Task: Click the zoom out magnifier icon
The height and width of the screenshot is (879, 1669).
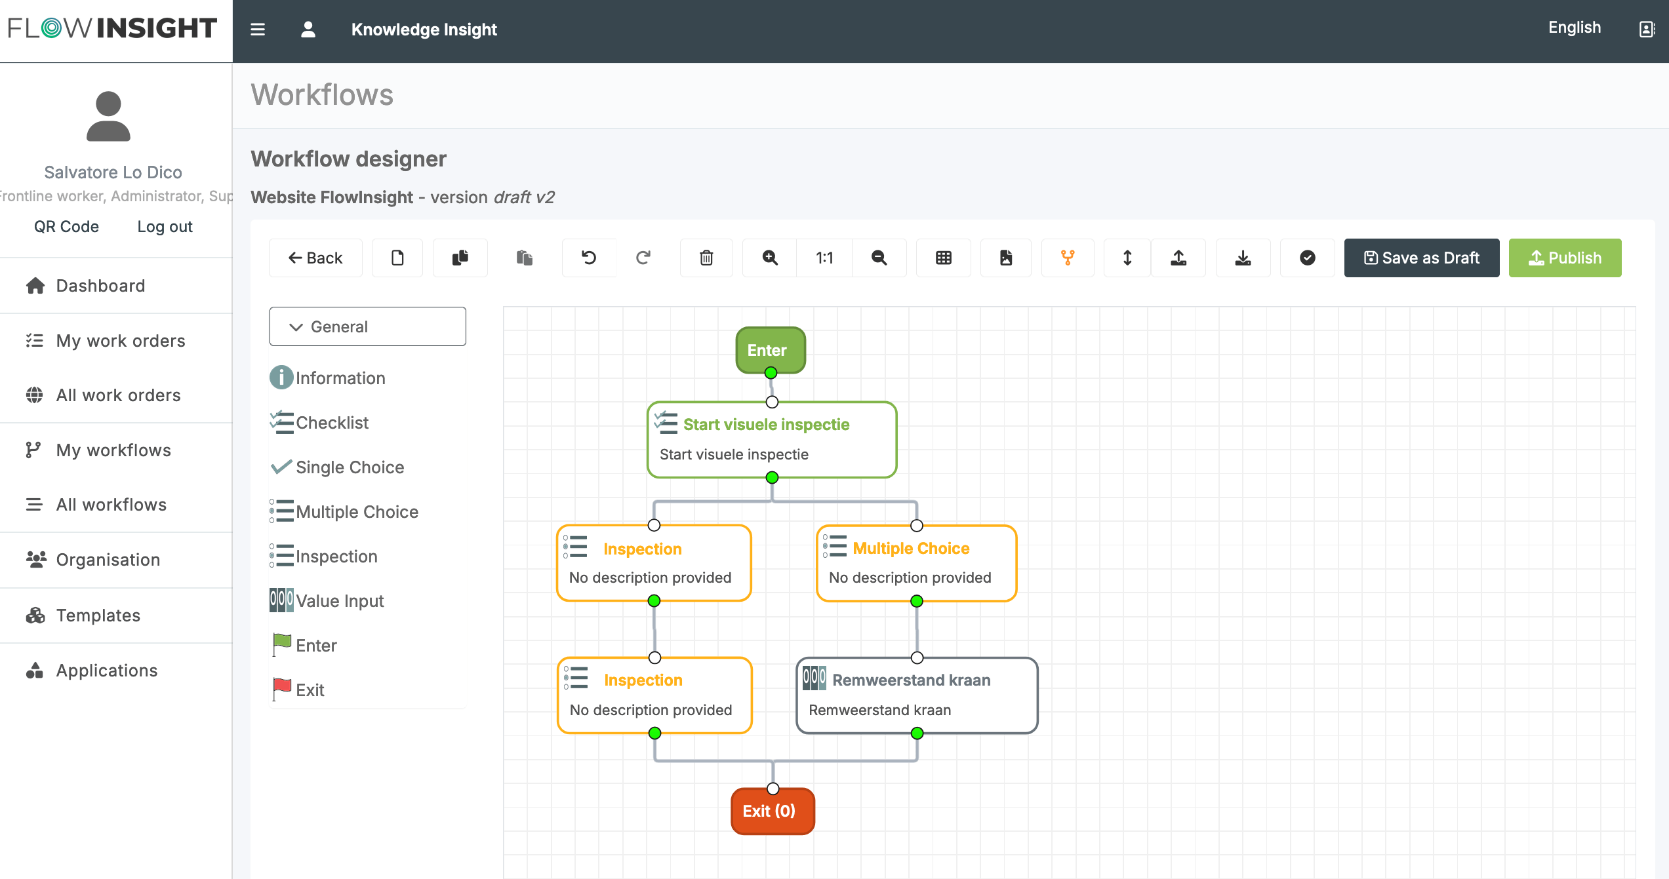Action: pyautogui.click(x=879, y=258)
